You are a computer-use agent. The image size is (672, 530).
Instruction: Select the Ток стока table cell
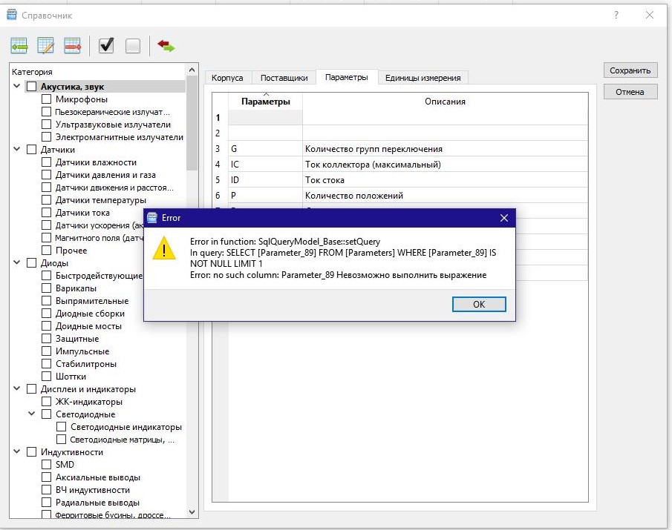324,180
